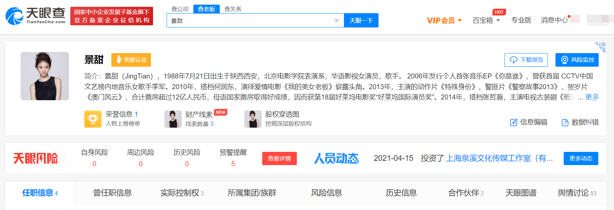Open the TianYanCha home logo
This screenshot has height=210, width=614.
coord(35,16)
